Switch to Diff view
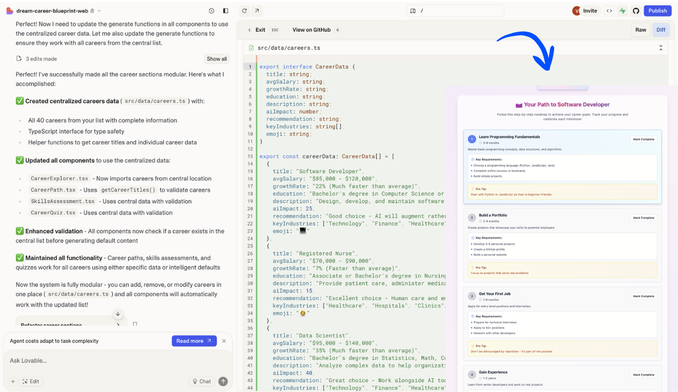 [x=661, y=30]
